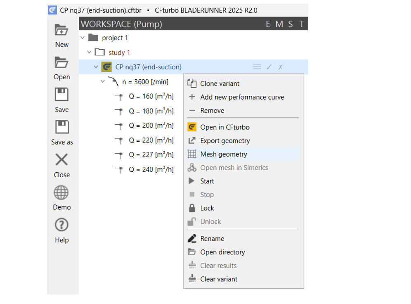Close the project via Close X icon
The image size is (411, 304).
tap(61, 159)
